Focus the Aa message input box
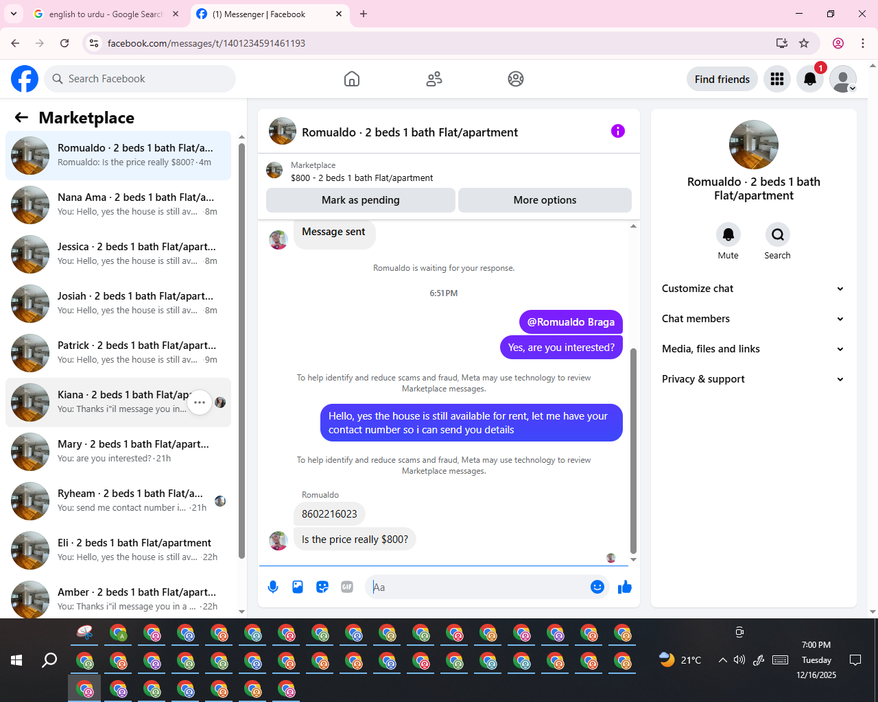 479,587
